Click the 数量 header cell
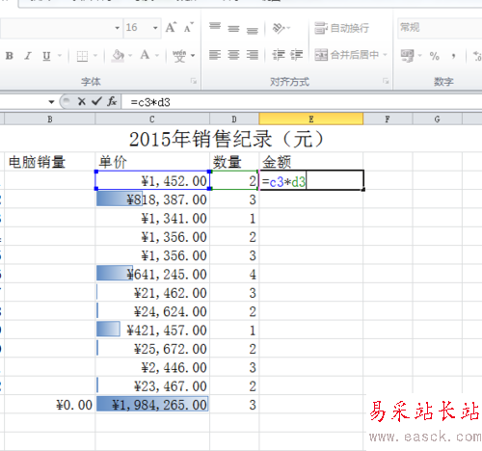This screenshot has height=451, width=482. (x=234, y=162)
